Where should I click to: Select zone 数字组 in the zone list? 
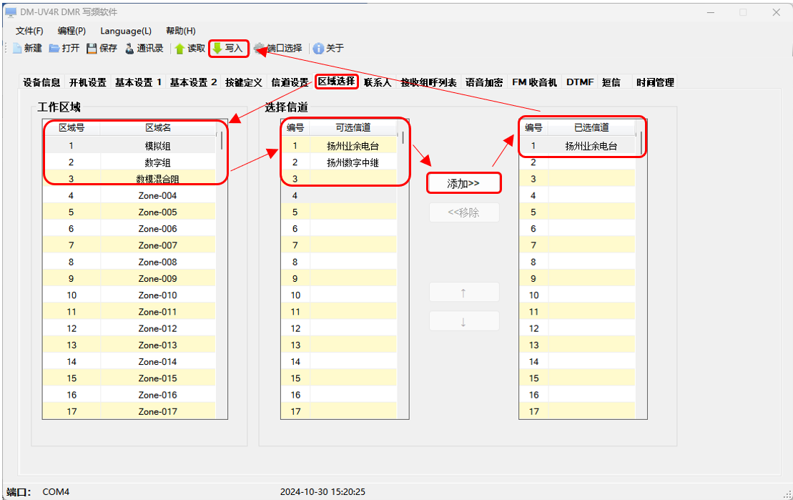(x=157, y=162)
